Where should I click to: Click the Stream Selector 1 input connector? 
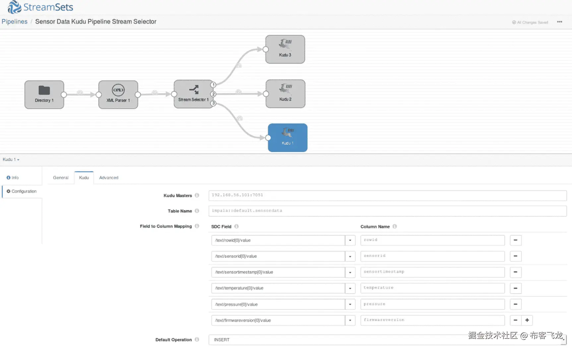[x=174, y=94]
